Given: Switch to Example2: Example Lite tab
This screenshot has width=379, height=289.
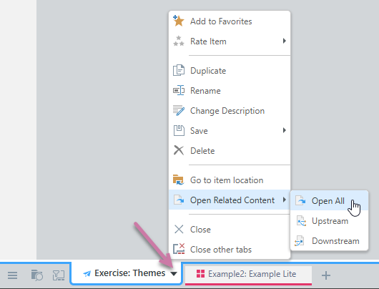Looking at the screenshot, I should click(248, 274).
